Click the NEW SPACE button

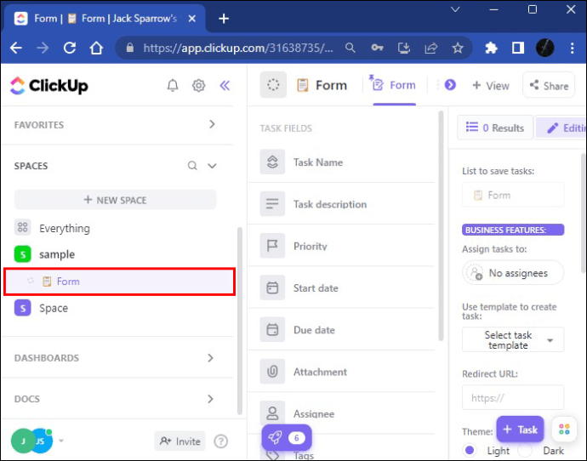click(x=116, y=200)
